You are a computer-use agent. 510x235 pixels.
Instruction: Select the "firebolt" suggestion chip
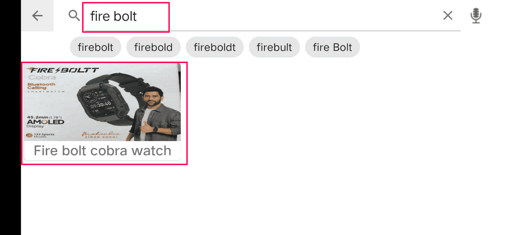point(95,47)
